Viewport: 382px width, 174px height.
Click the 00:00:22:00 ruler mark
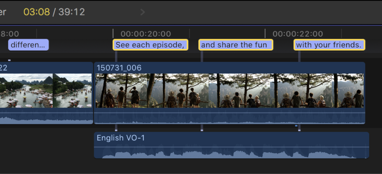tap(298, 34)
